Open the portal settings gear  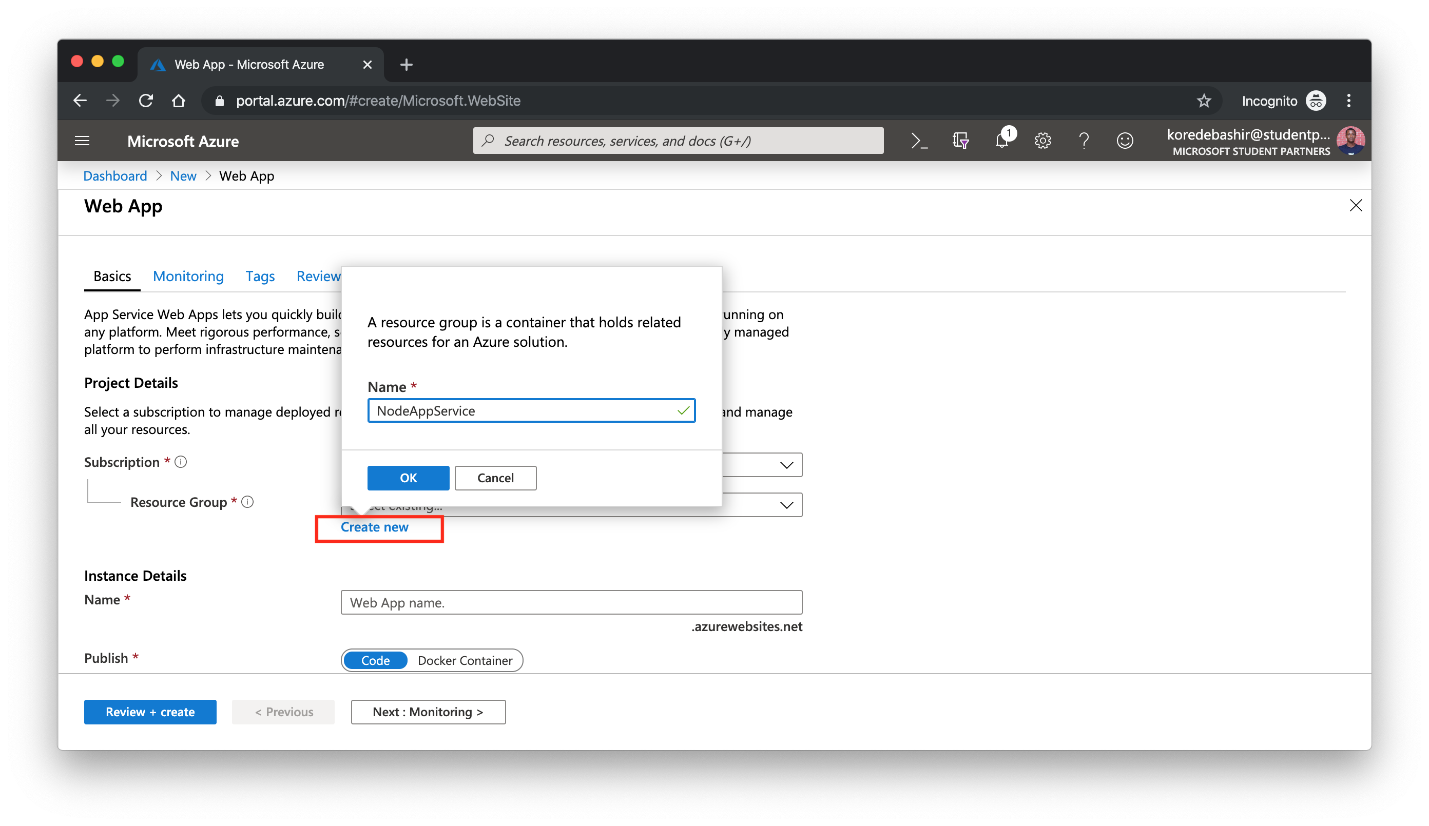pos(1042,141)
